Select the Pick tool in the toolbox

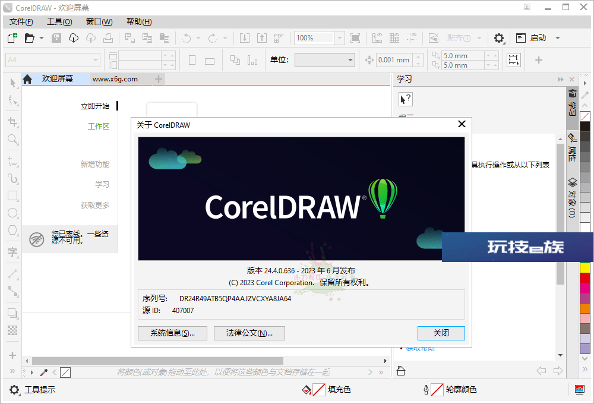pos(13,83)
